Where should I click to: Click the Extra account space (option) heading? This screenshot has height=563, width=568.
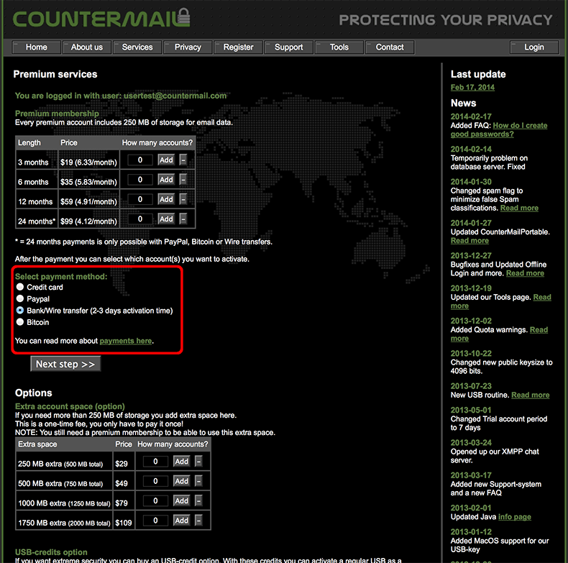[x=70, y=406]
